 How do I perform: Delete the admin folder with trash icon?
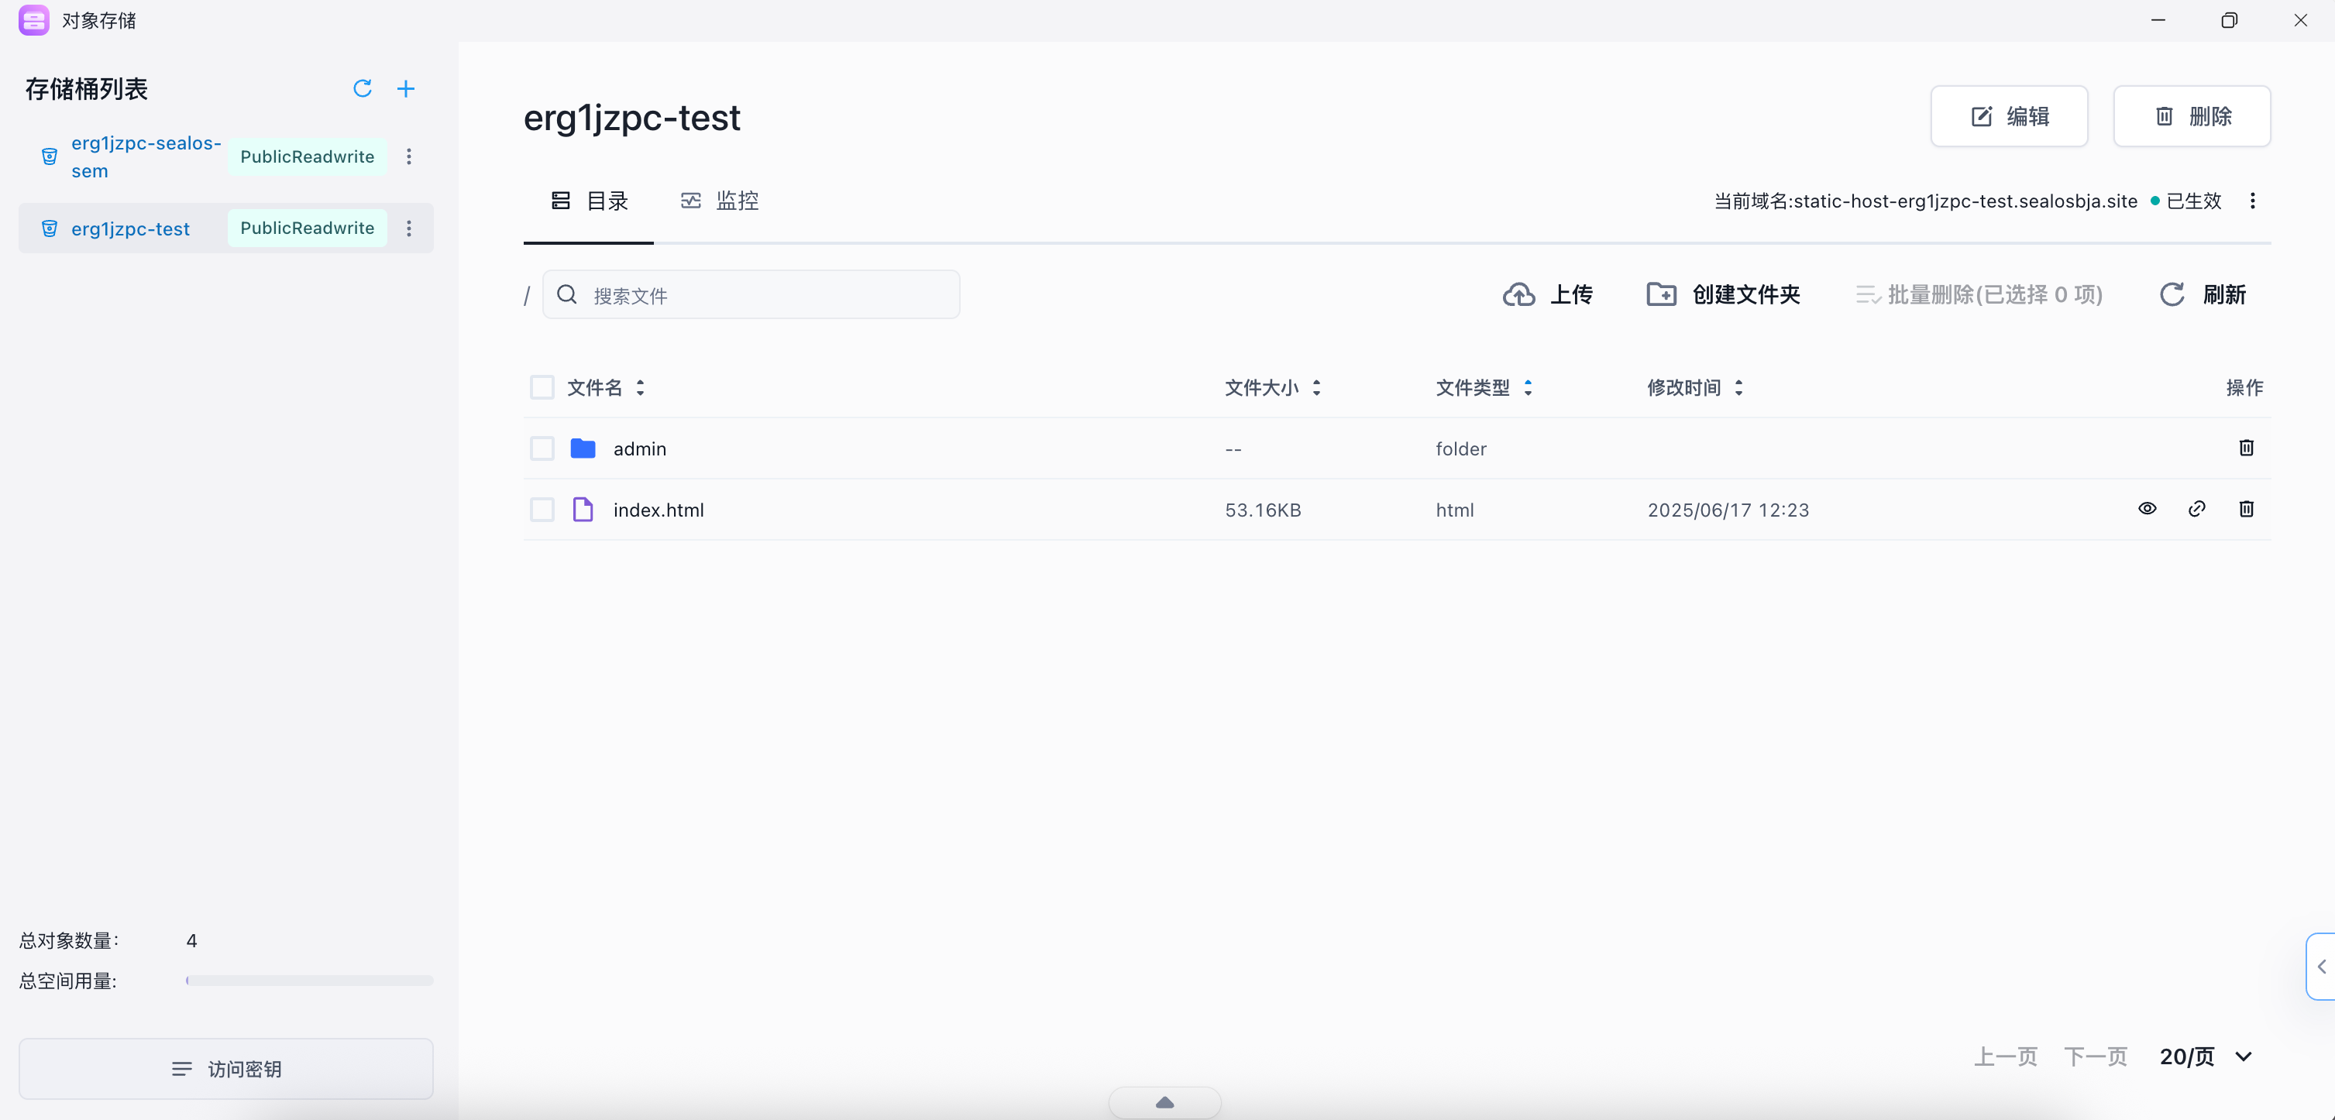point(2246,448)
